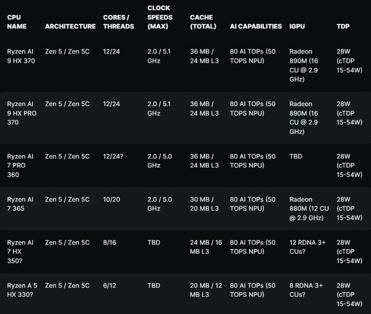Screen dimensions: 371x314
Task: Click the 10/20 cores value
Action: pos(111,200)
